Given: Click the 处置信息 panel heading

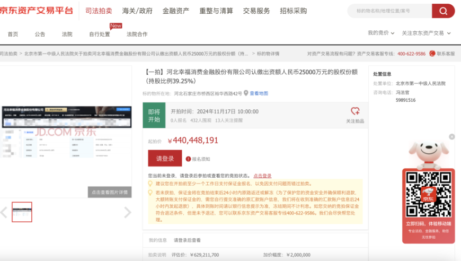Looking at the screenshot, I should tap(382, 74).
